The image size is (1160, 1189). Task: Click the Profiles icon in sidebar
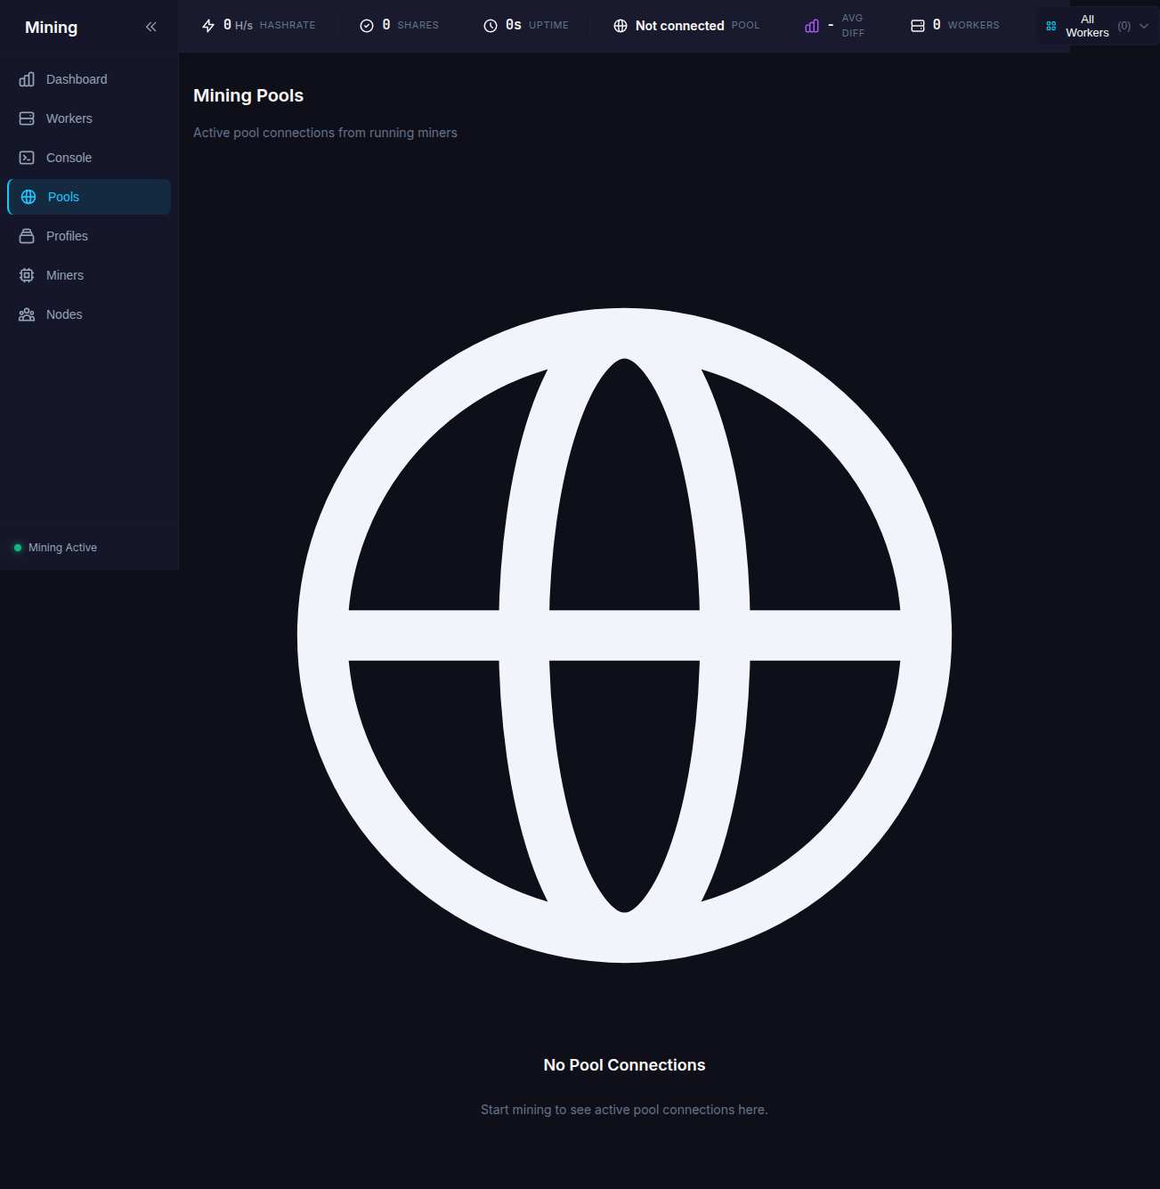coord(27,236)
